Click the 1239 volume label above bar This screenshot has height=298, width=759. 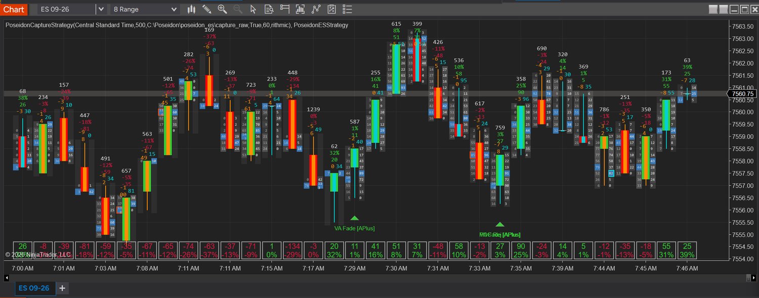tap(313, 109)
